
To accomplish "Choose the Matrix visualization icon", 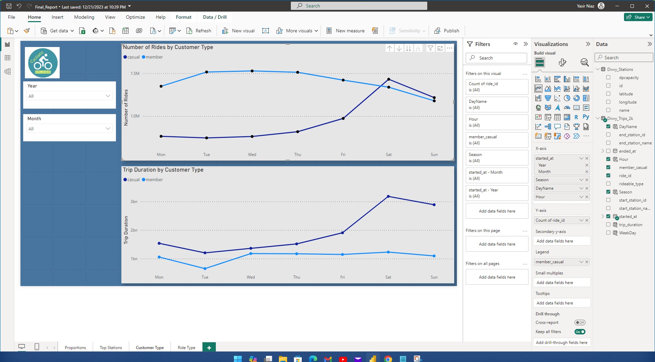I will (567, 117).
